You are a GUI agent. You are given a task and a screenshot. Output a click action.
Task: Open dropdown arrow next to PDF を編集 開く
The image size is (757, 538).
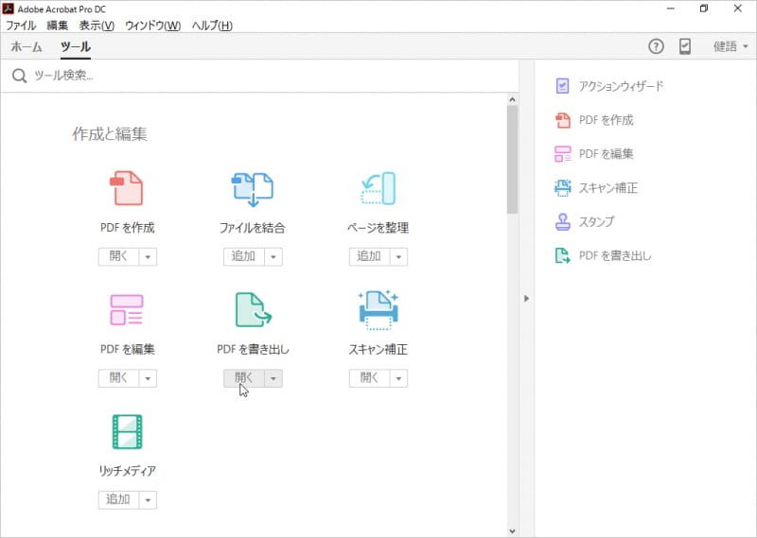click(148, 378)
